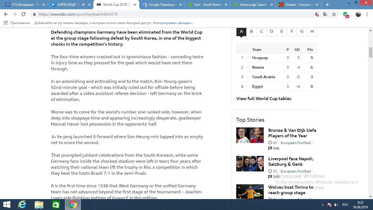The width and height of the screenshot is (373, 210).
Task: Close the Google Переводчик tab
Action: tap(180, 5)
